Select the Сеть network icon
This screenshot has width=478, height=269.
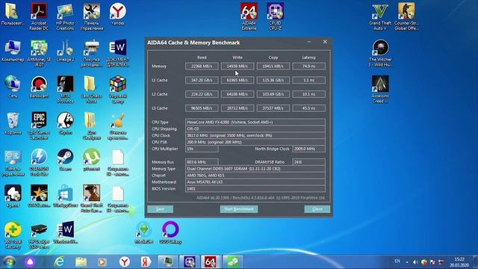pos(13,87)
